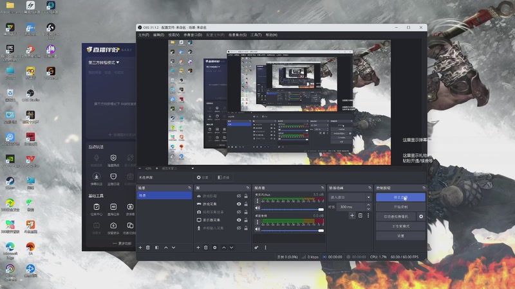
Task: Decrease transition duration with down stepper
Action: [x=368, y=209]
